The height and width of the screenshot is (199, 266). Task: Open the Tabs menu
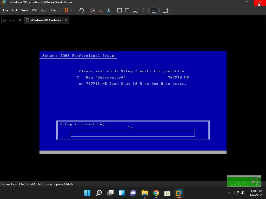point(44,10)
